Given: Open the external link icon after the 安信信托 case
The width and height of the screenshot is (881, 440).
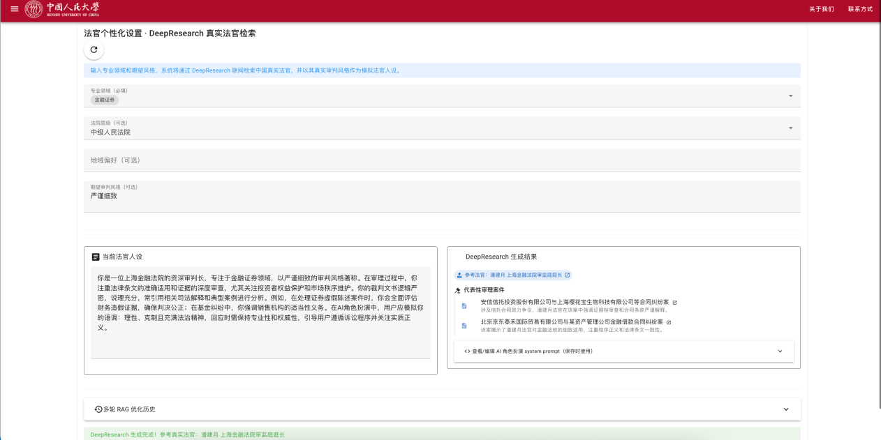Looking at the screenshot, I should click(674, 302).
